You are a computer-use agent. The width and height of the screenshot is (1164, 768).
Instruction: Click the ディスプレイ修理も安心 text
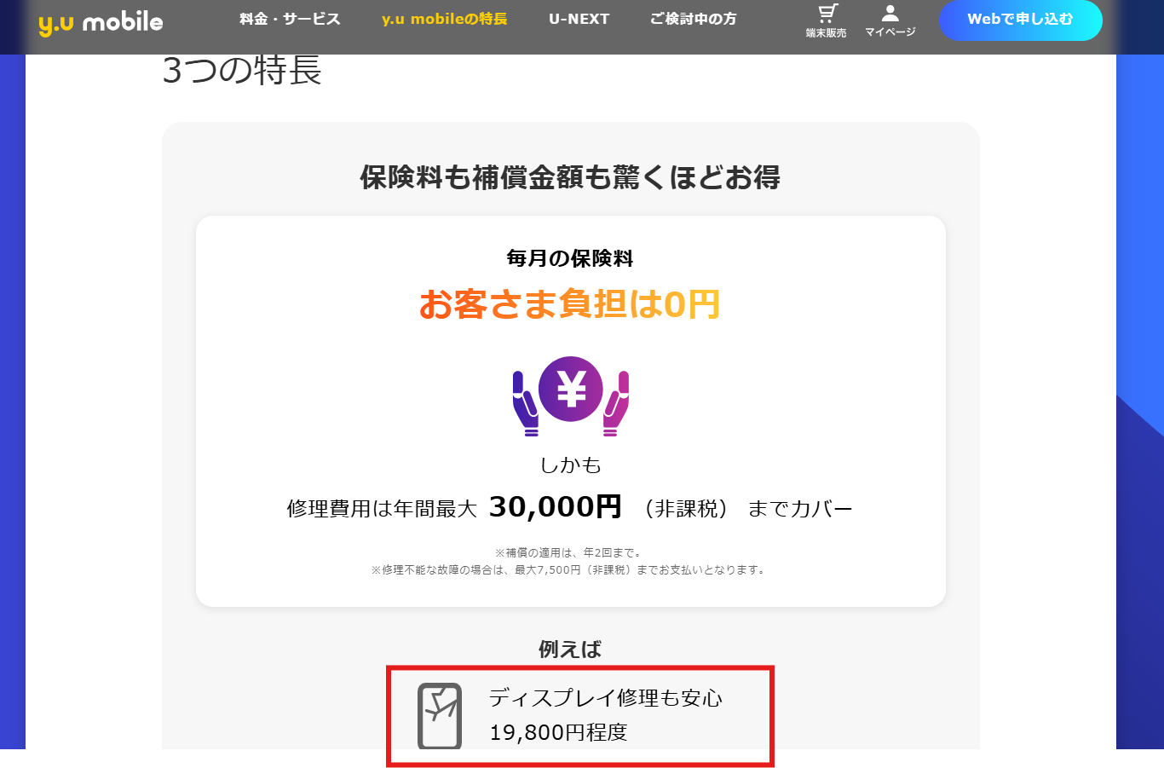[x=606, y=698]
